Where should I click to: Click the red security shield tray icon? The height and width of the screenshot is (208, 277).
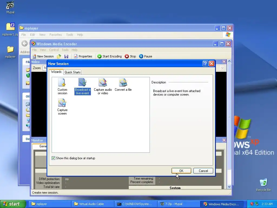pos(252,204)
